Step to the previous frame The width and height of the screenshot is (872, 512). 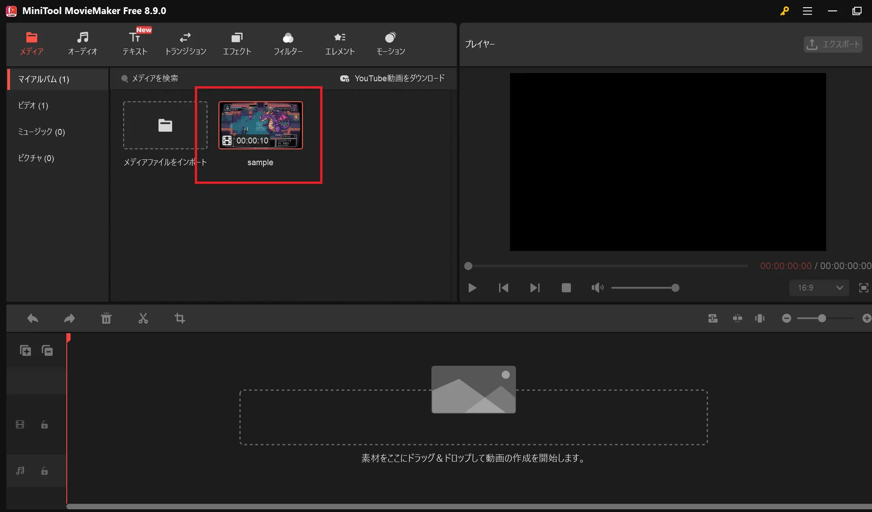click(503, 288)
